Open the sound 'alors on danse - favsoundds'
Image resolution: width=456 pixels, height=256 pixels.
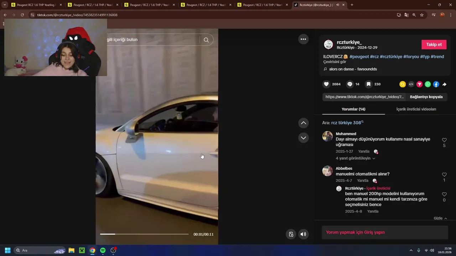point(353,69)
